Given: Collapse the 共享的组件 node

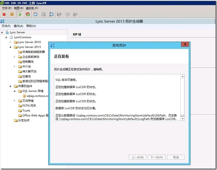Looking at the screenshot, I should click(x=11, y=86).
